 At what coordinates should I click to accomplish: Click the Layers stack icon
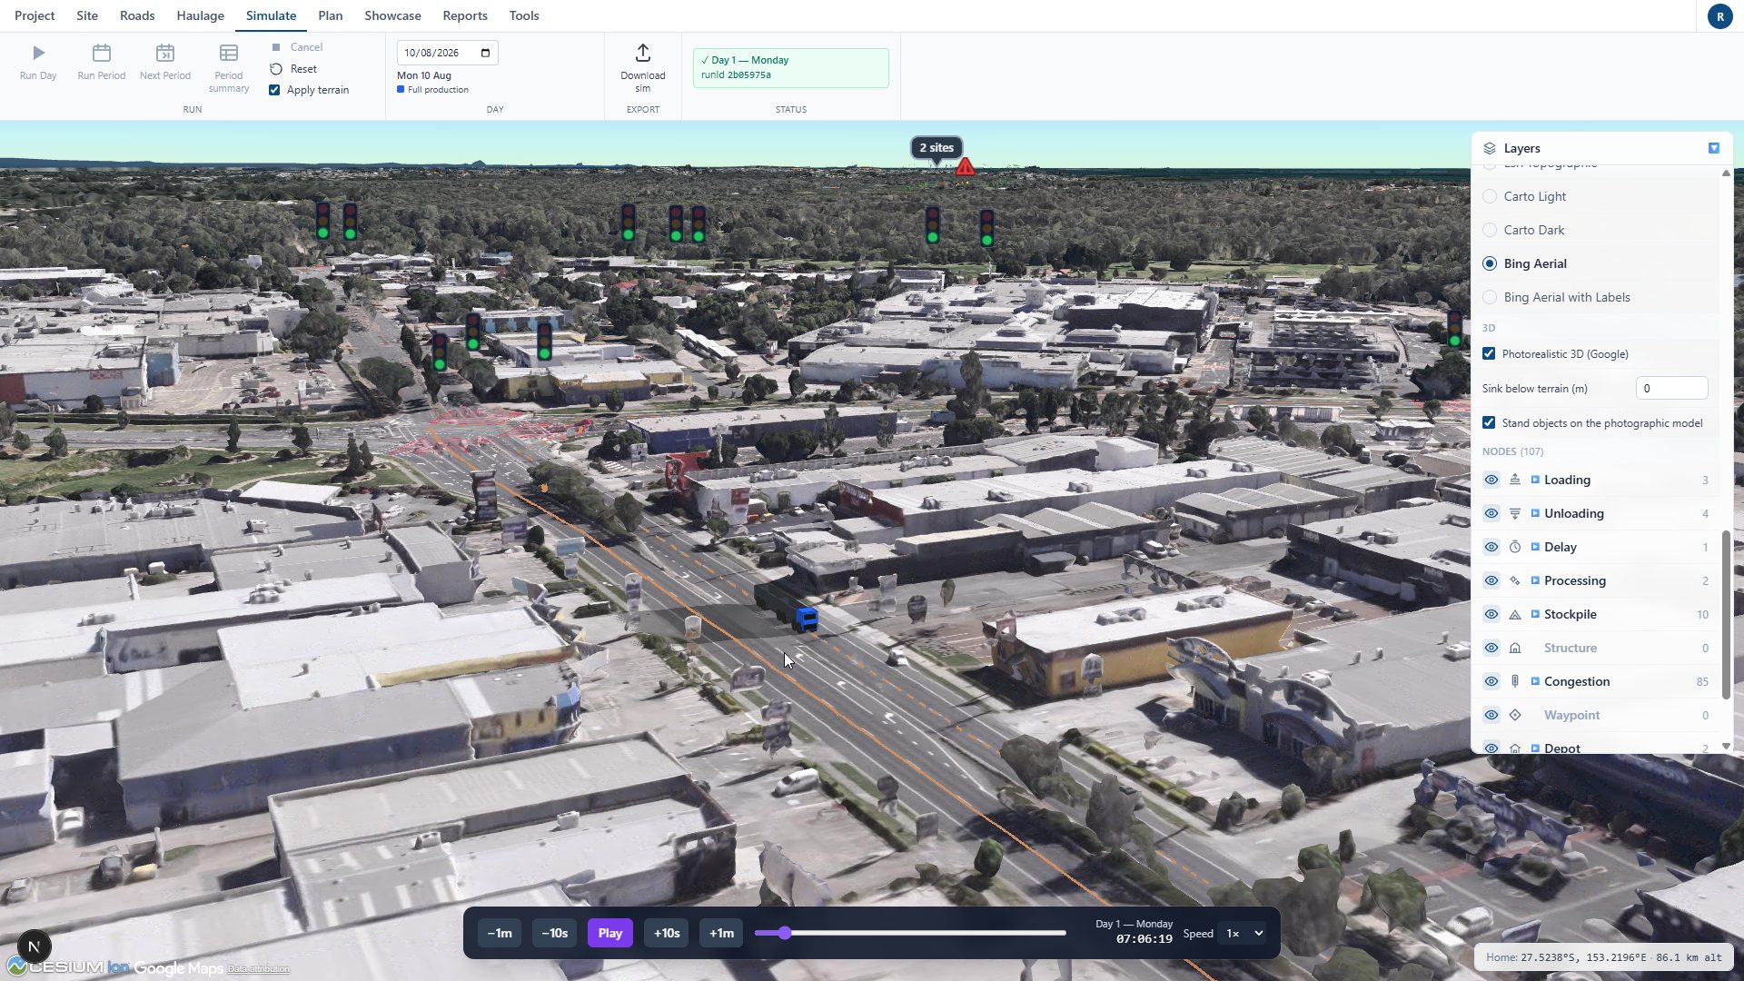point(1490,148)
